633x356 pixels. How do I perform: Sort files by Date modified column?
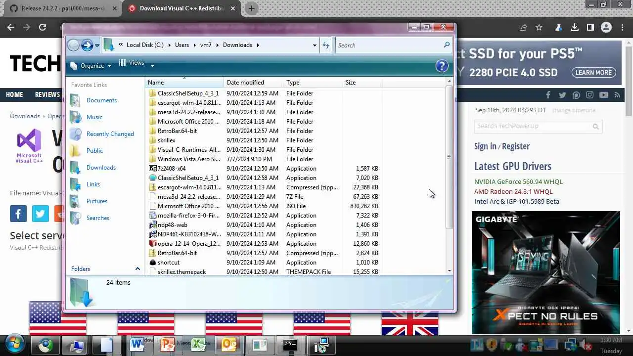point(254,83)
